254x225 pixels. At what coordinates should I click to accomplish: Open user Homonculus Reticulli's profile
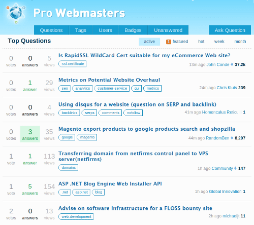tap(221, 112)
